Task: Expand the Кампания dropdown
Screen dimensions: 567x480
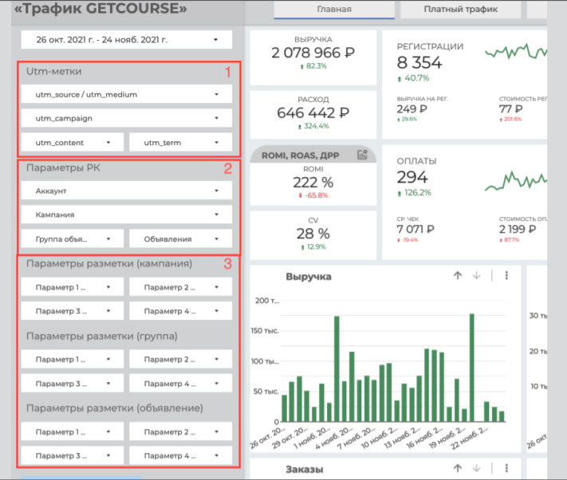Action: 127,214
